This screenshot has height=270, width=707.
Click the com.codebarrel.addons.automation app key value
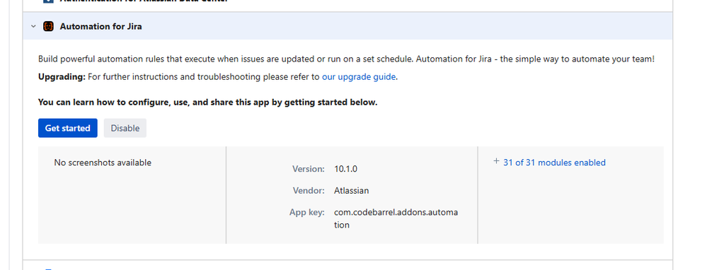[x=396, y=218]
